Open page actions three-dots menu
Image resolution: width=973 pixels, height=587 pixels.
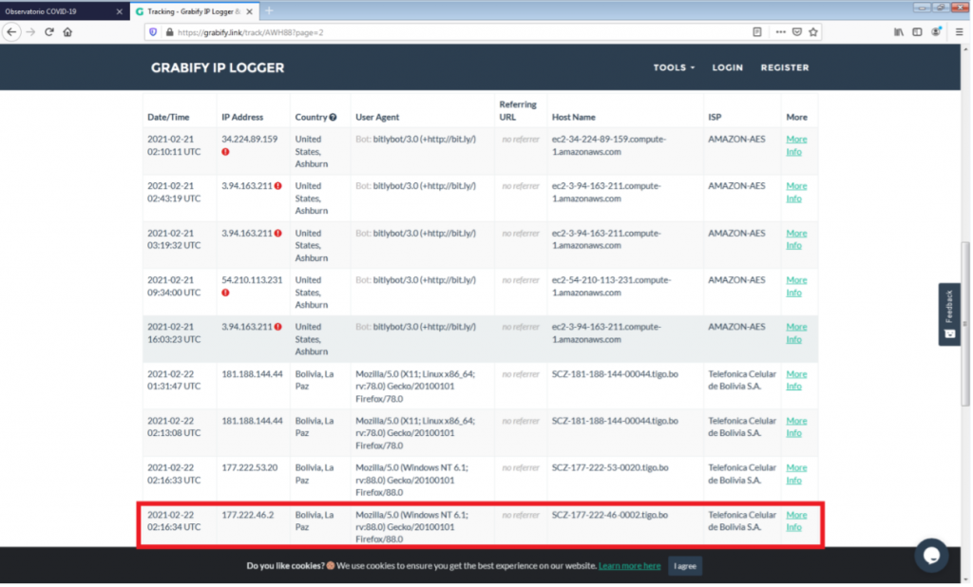pos(780,31)
